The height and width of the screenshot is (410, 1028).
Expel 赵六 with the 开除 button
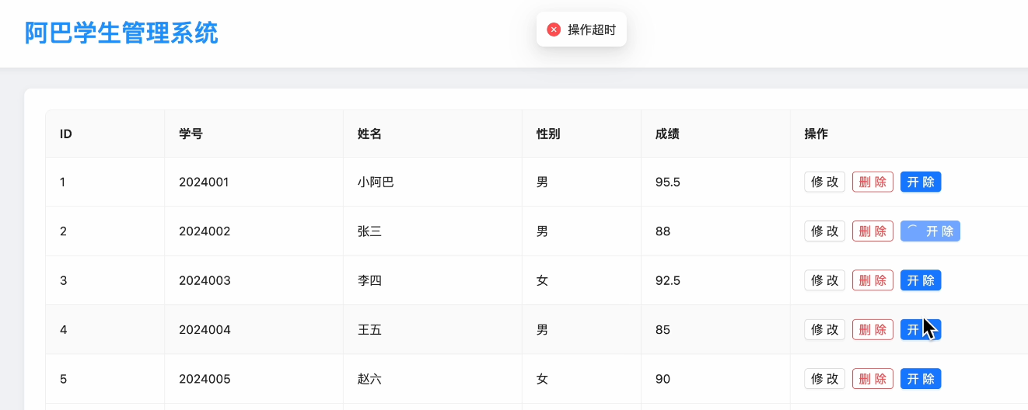[x=921, y=379]
